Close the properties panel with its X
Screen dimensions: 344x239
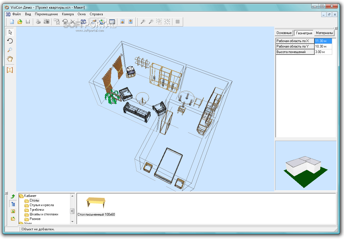click(x=336, y=28)
